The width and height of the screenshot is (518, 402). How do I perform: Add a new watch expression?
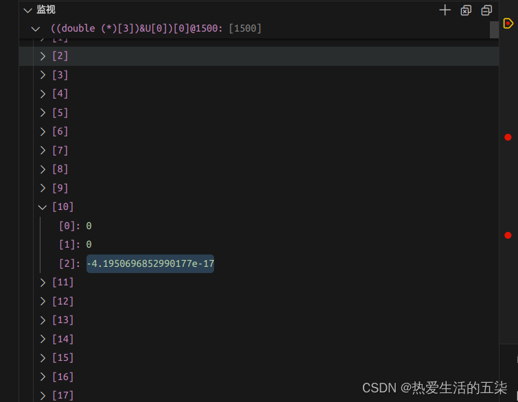tap(445, 10)
